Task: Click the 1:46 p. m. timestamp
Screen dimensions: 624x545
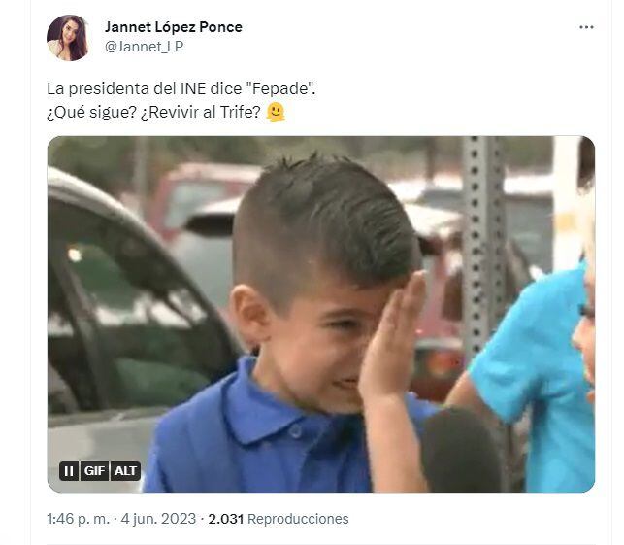Action: click(x=78, y=519)
